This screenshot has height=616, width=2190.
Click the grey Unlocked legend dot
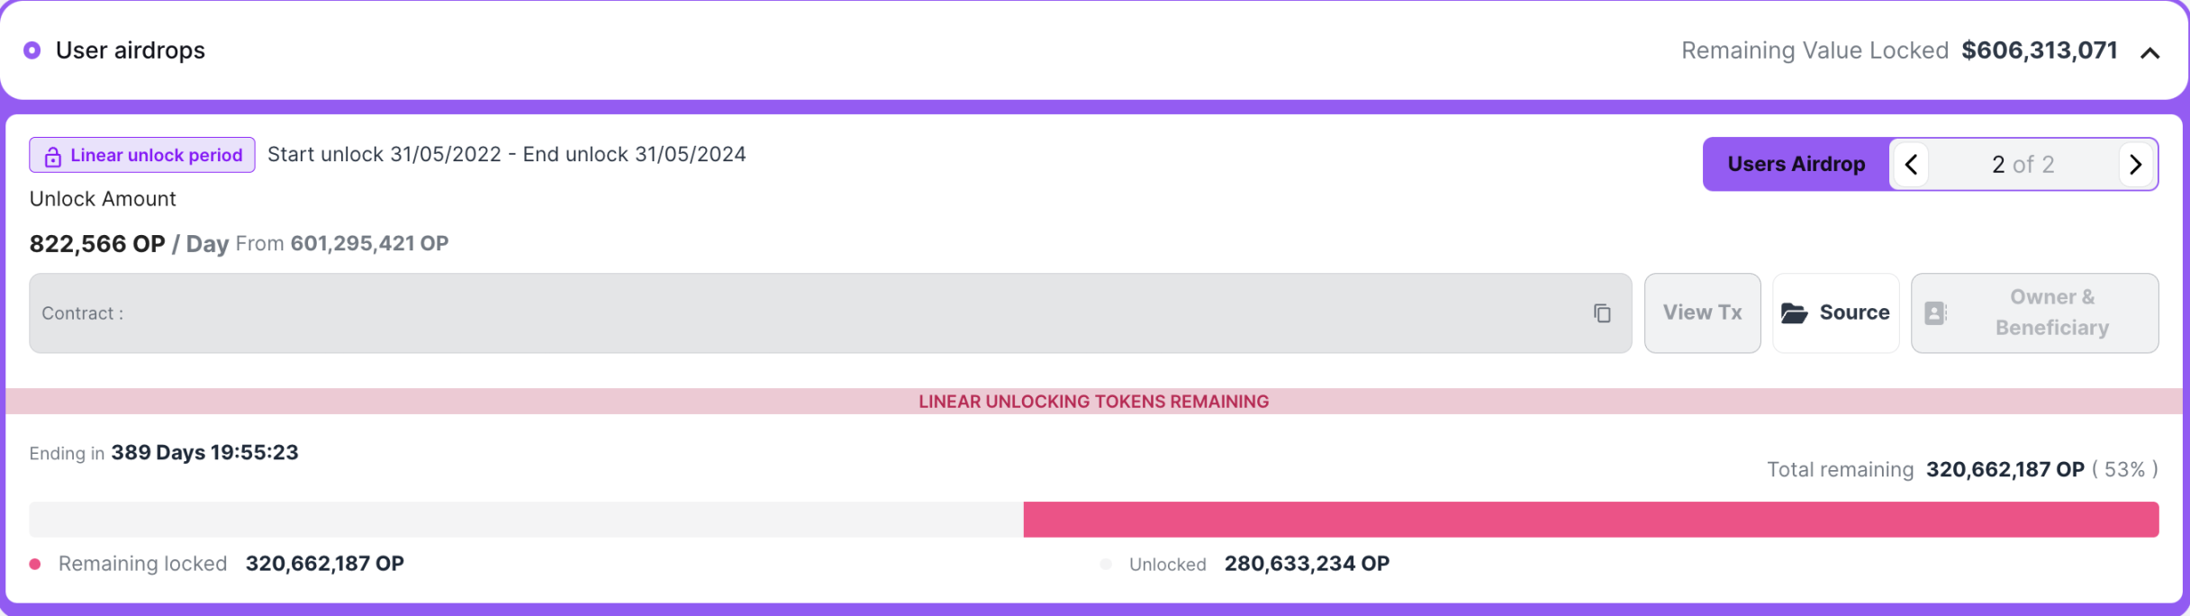tap(1106, 564)
